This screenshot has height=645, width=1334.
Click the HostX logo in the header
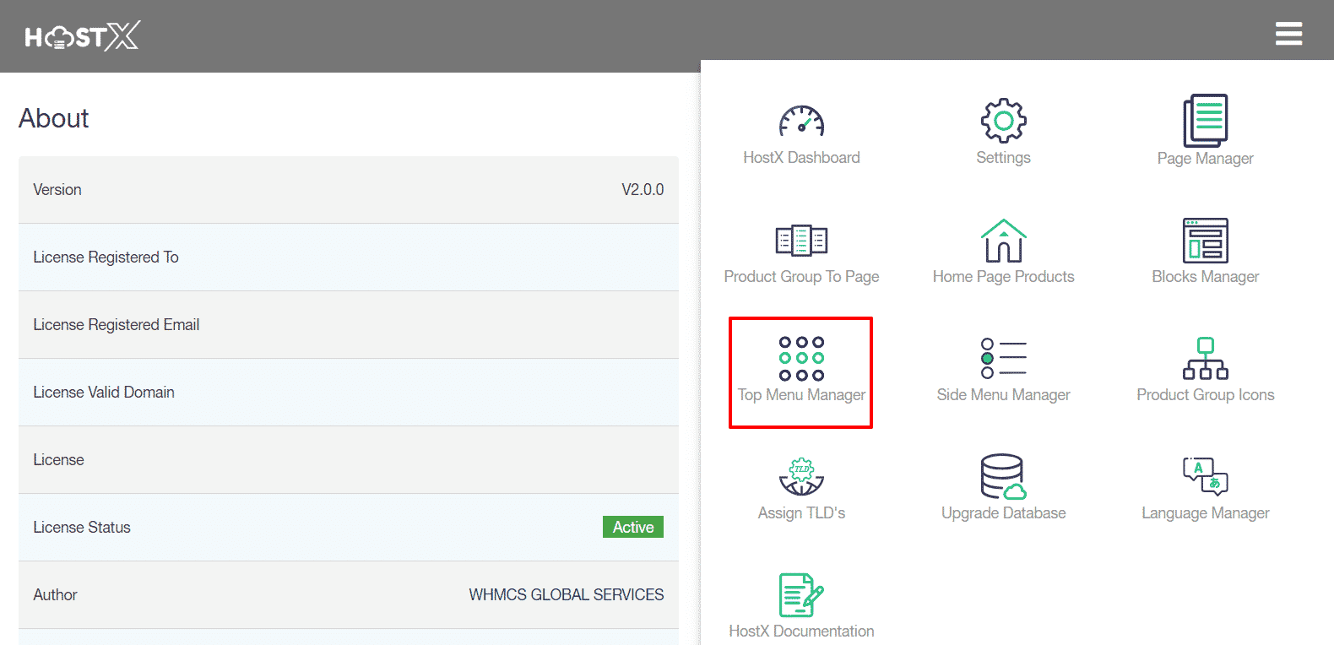(x=82, y=36)
